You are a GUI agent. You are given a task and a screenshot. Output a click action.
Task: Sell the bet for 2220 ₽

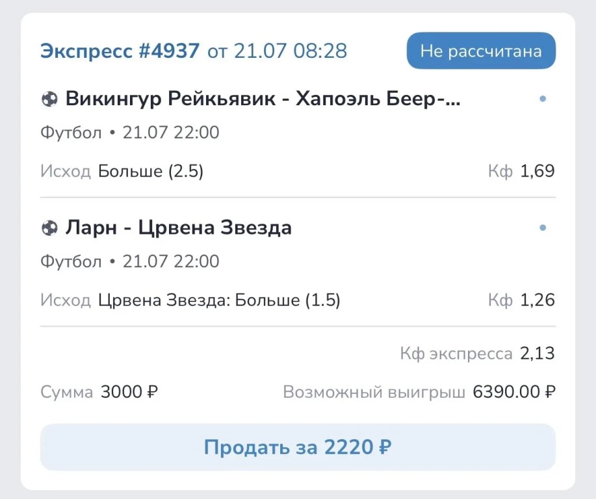click(298, 447)
